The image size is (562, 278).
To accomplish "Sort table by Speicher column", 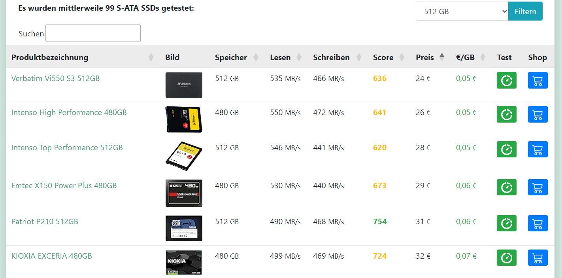I will click(x=237, y=57).
